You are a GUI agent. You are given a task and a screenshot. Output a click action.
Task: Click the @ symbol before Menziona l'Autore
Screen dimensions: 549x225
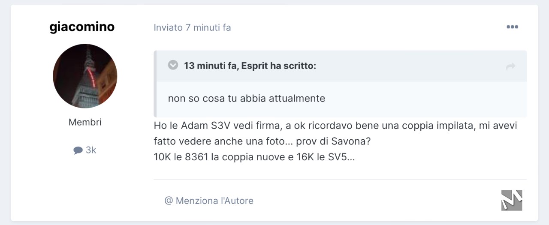[x=169, y=201]
